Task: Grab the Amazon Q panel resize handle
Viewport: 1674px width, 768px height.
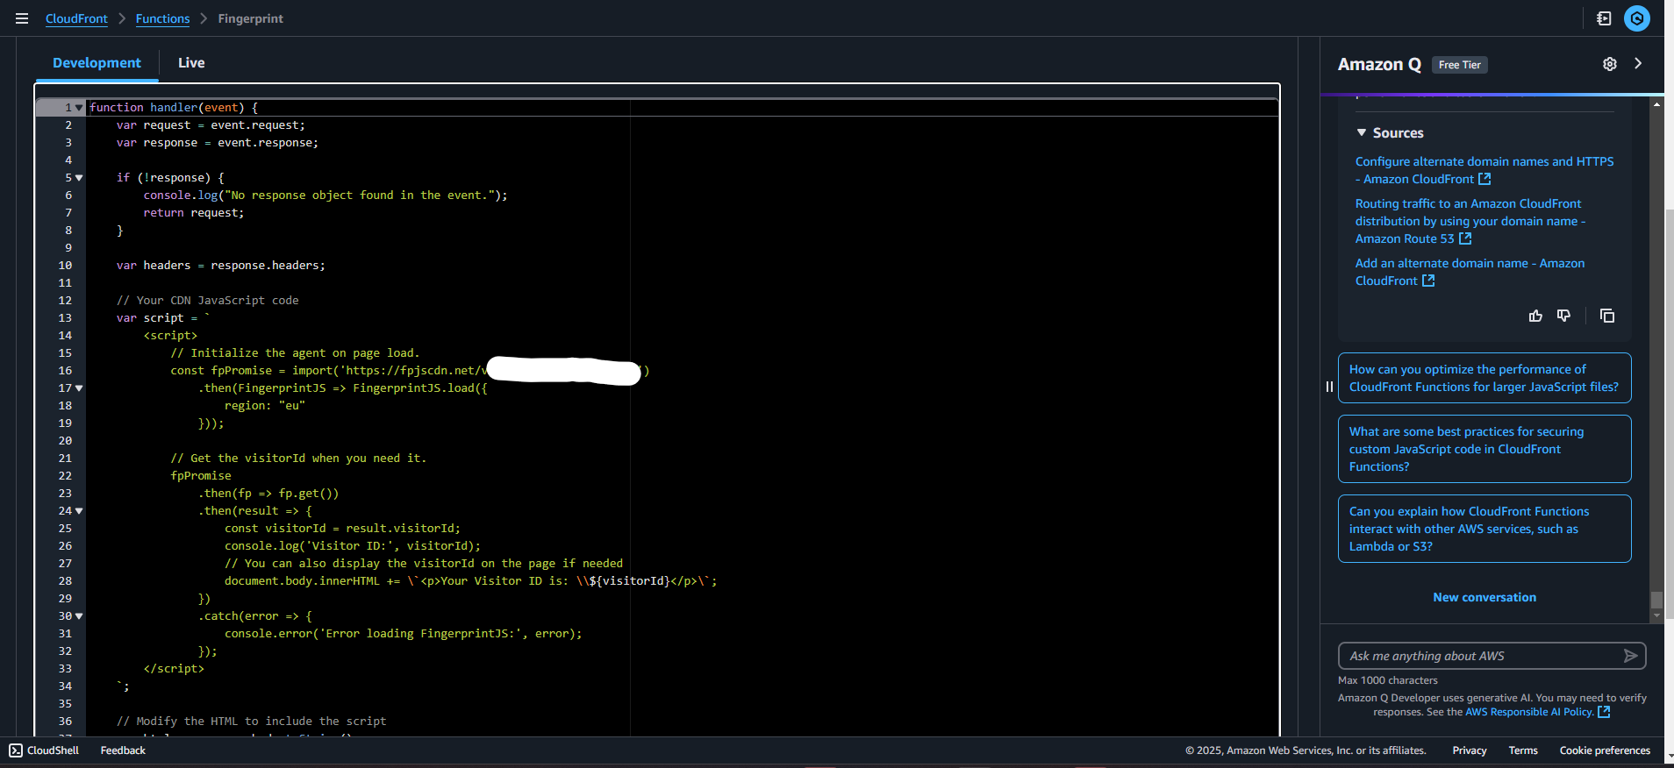Action: [1329, 387]
